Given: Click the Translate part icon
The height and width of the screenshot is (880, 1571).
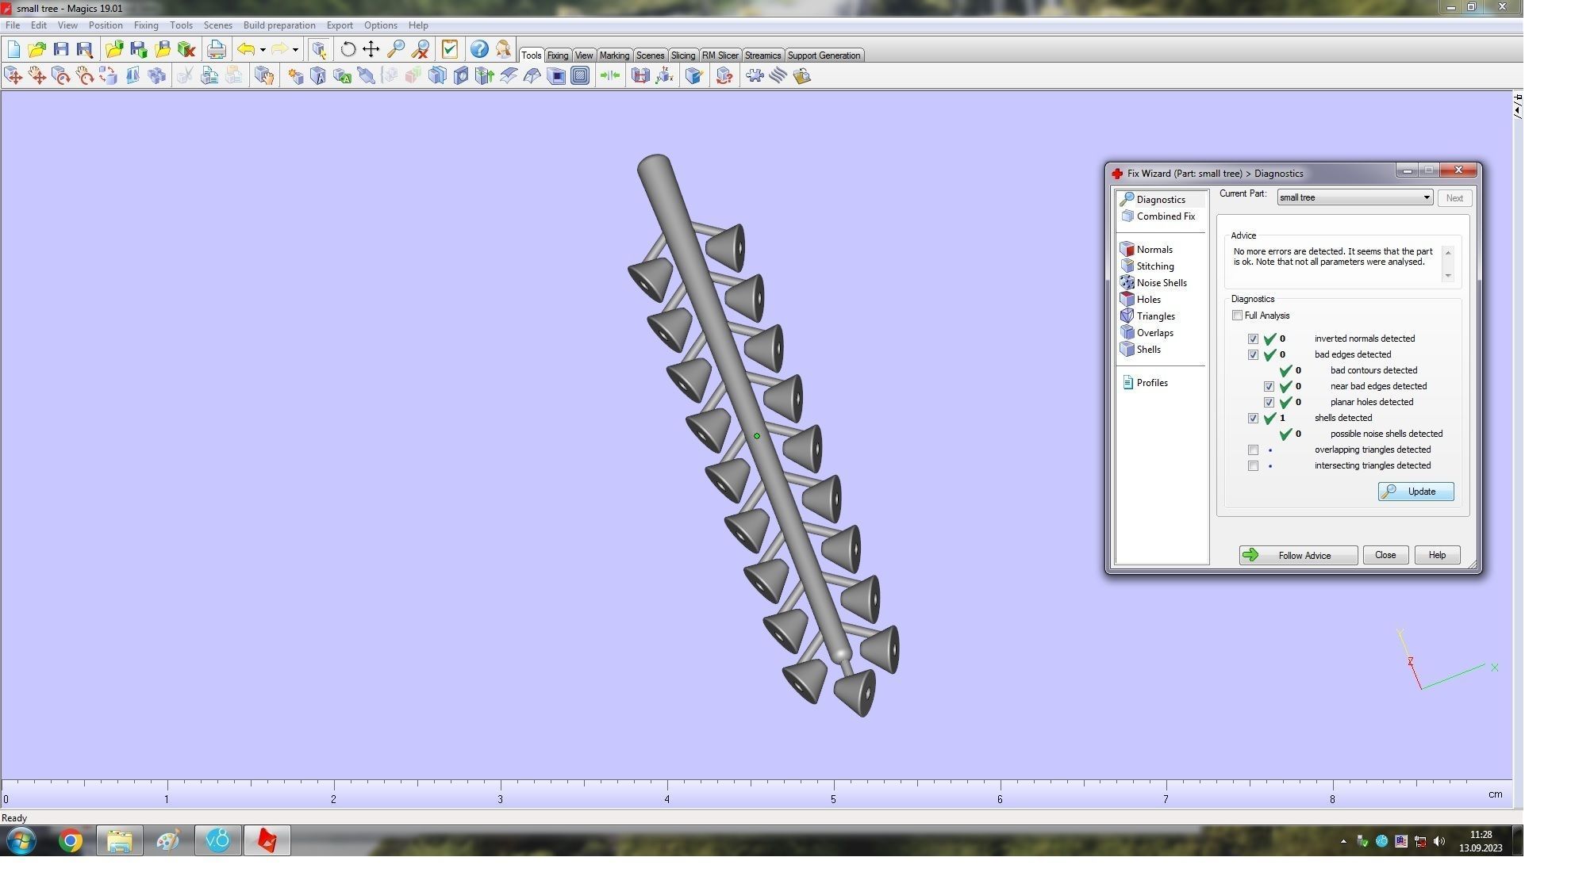Looking at the screenshot, I should pyautogui.click(x=13, y=76).
